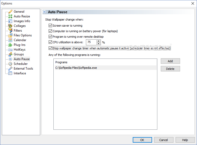Click the Auto Resize grid icon
The image size is (197, 145).
(10, 16)
